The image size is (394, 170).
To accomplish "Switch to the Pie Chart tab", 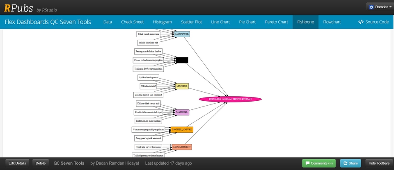I will 247,22.
